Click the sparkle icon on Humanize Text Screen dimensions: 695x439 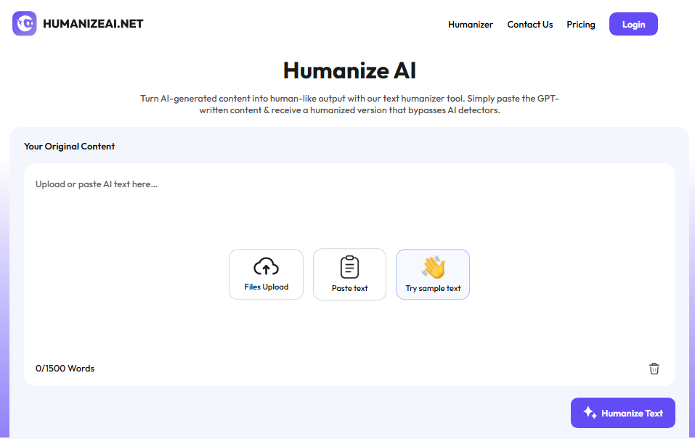click(590, 413)
